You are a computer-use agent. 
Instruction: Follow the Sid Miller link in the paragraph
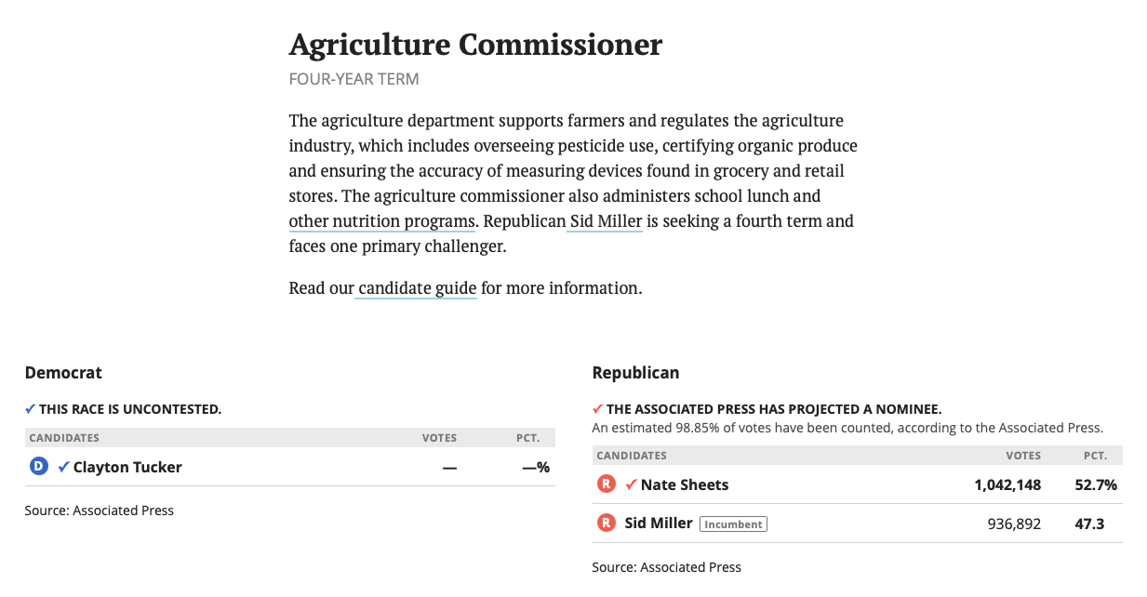(606, 221)
